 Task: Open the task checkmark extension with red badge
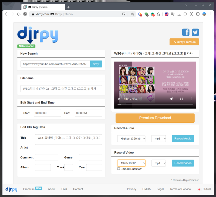140,14
